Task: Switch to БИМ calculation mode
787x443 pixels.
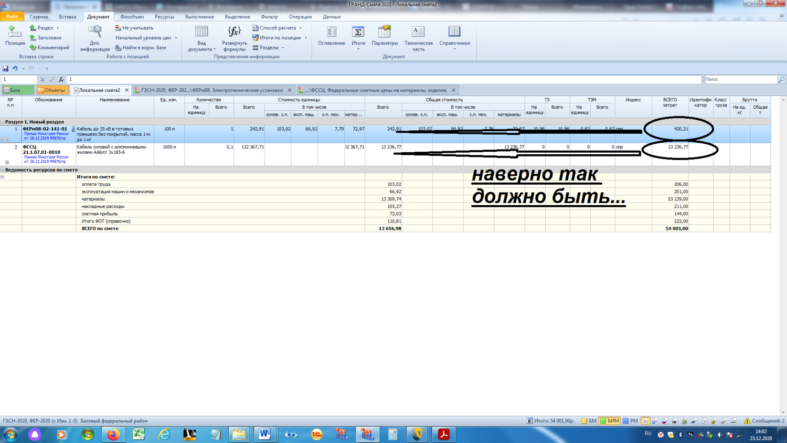Action: (x=610, y=421)
